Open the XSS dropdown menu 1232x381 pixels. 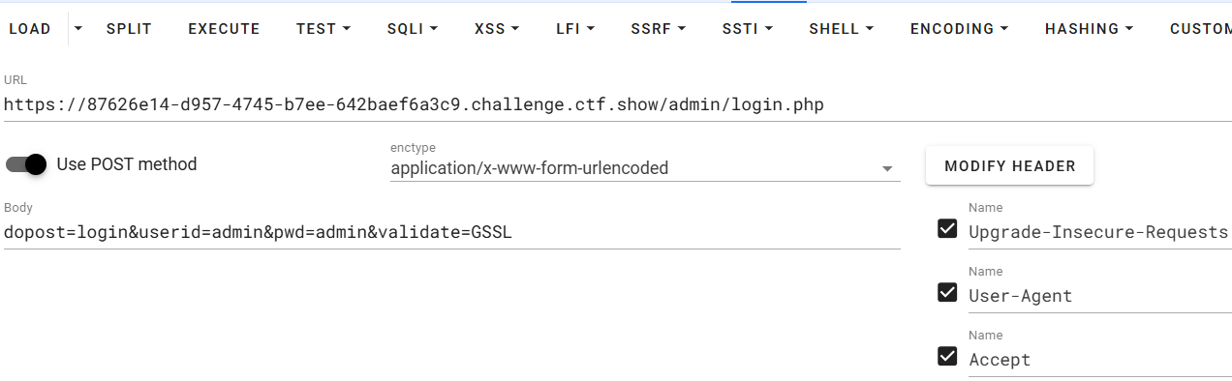pyautogui.click(x=497, y=29)
